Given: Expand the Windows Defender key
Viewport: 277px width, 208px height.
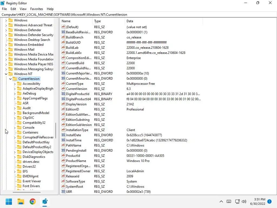Looking at the screenshot, I should coord(6,30).
